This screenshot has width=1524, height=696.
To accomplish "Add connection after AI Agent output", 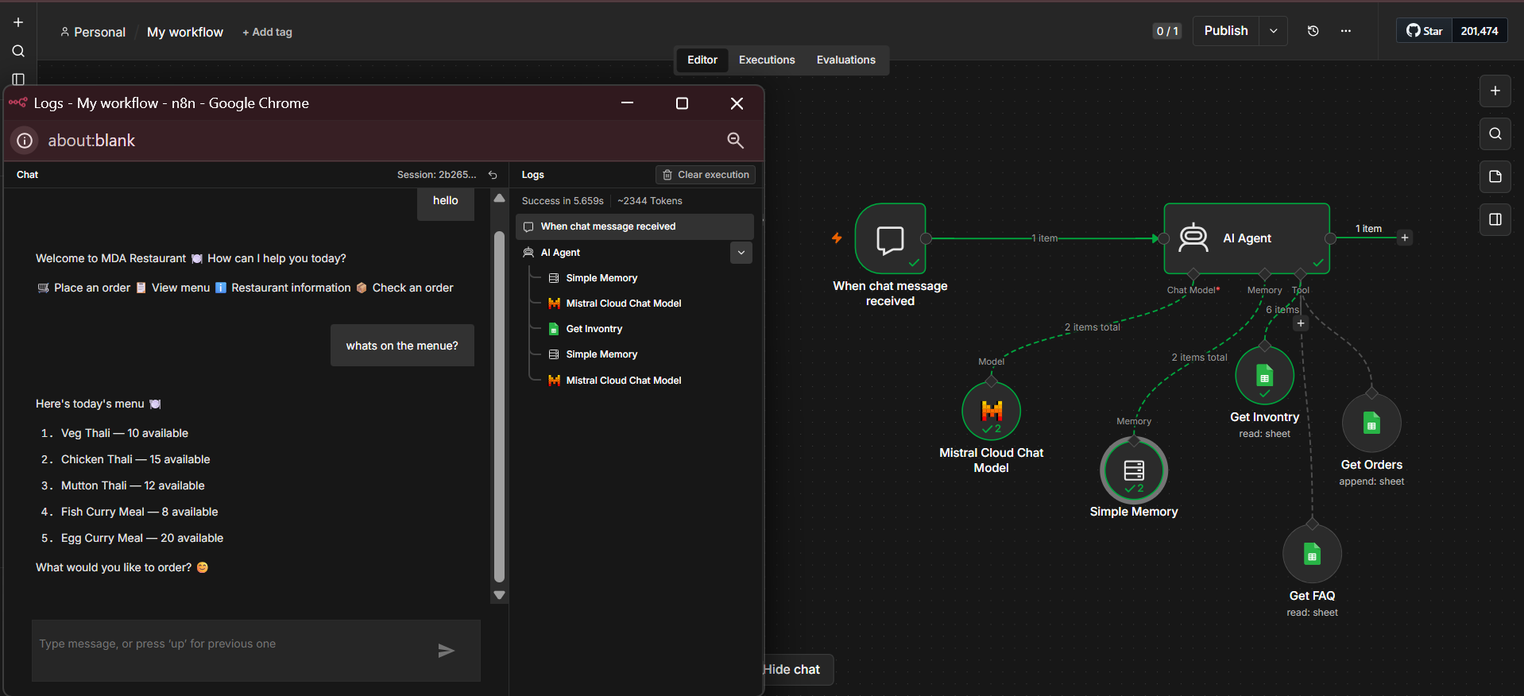I will click(1405, 238).
